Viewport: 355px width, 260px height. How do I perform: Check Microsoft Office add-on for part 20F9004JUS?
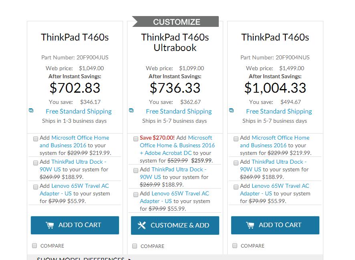[x=36, y=138]
